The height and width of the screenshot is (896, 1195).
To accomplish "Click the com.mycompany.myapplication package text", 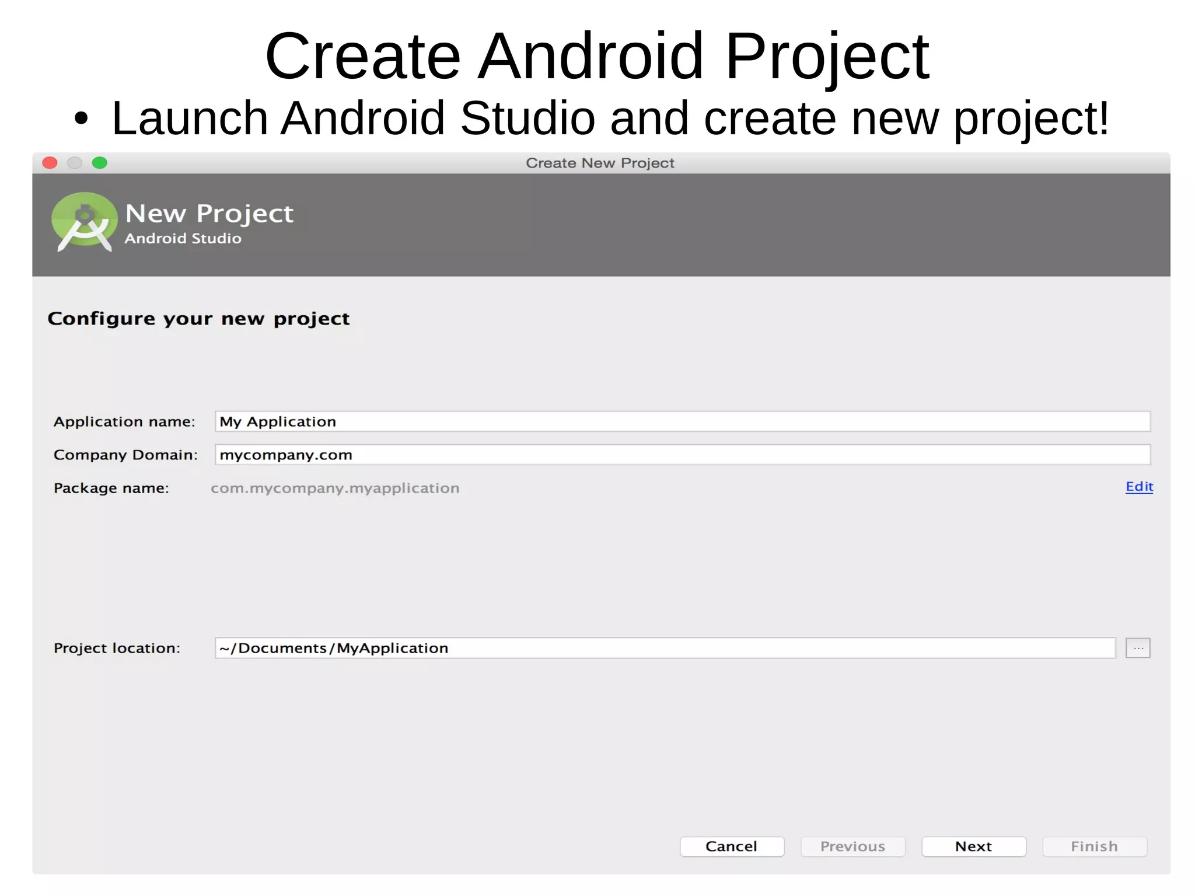I will (335, 488).
